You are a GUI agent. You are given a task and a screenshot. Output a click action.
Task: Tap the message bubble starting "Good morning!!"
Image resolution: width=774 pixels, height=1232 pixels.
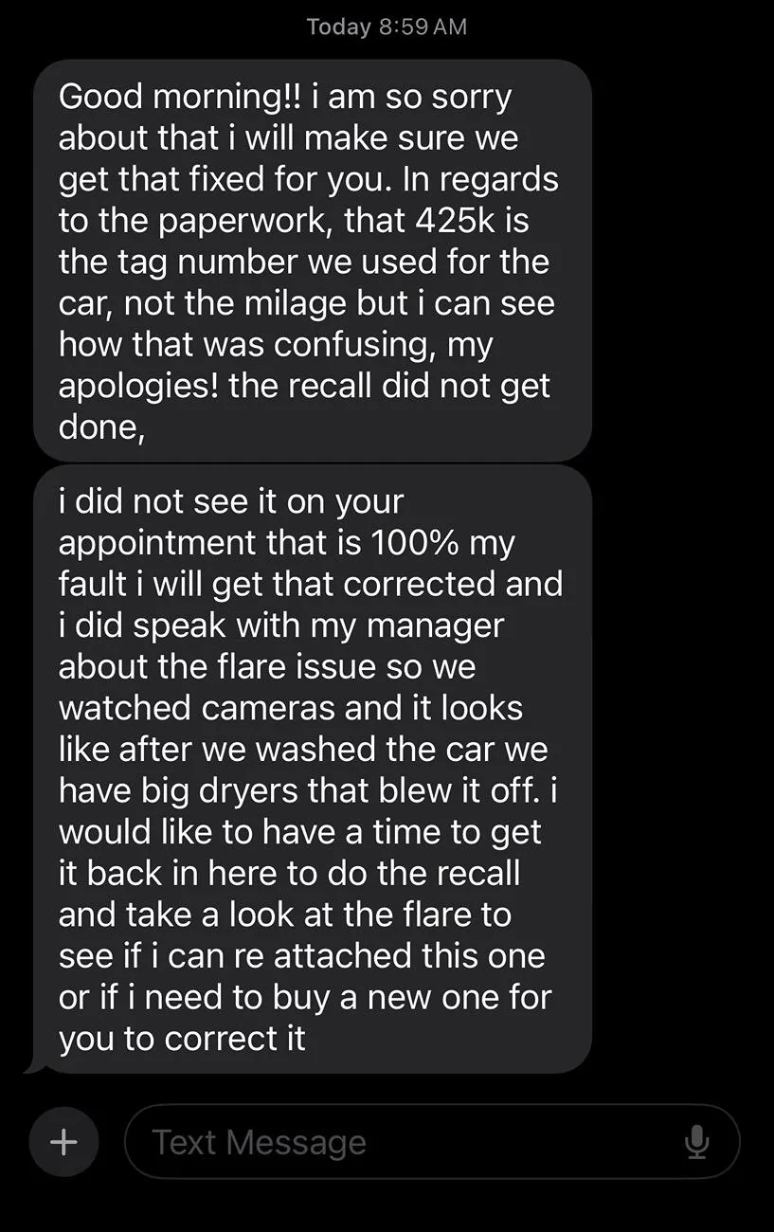pos(313,261)
